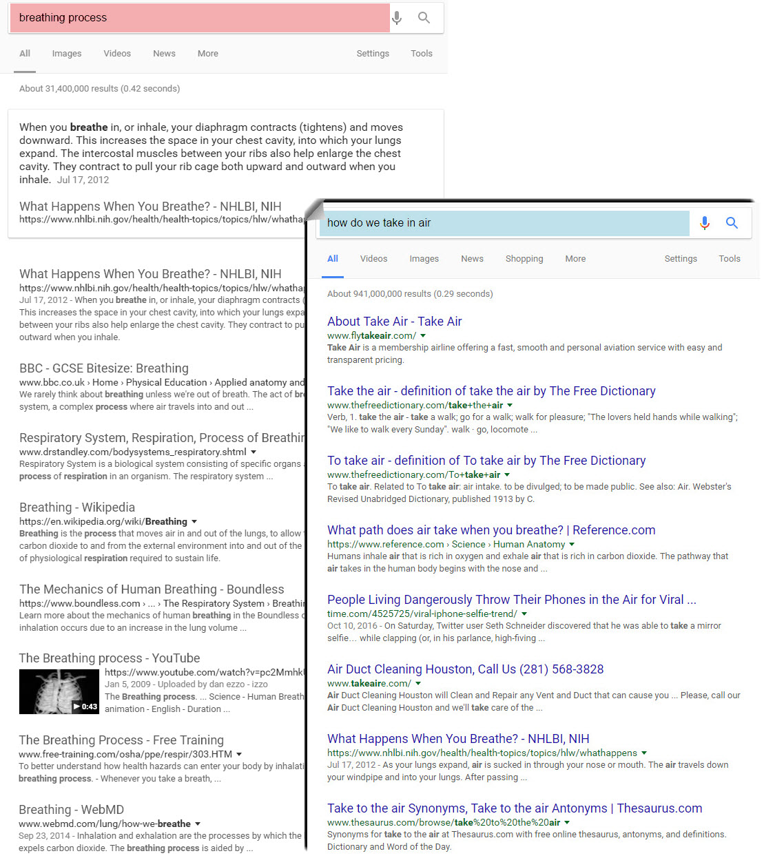Click 'Human Anatomy' breadcrumb under reference.com result
764x858 pixels.
(x=529, y=544)
